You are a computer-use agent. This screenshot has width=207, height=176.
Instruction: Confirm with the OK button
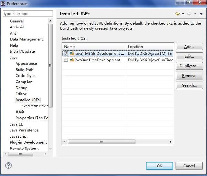pyautogui.click(x=159, y=166)
